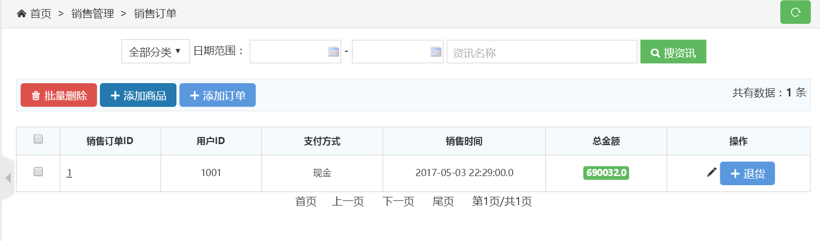Open sales order ID 1 link

(x=69, y=173)
